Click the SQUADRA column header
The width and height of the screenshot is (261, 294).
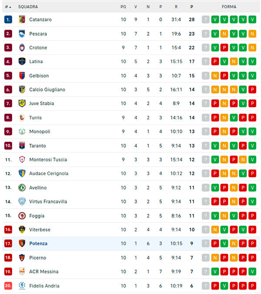(x=28, y=7)
